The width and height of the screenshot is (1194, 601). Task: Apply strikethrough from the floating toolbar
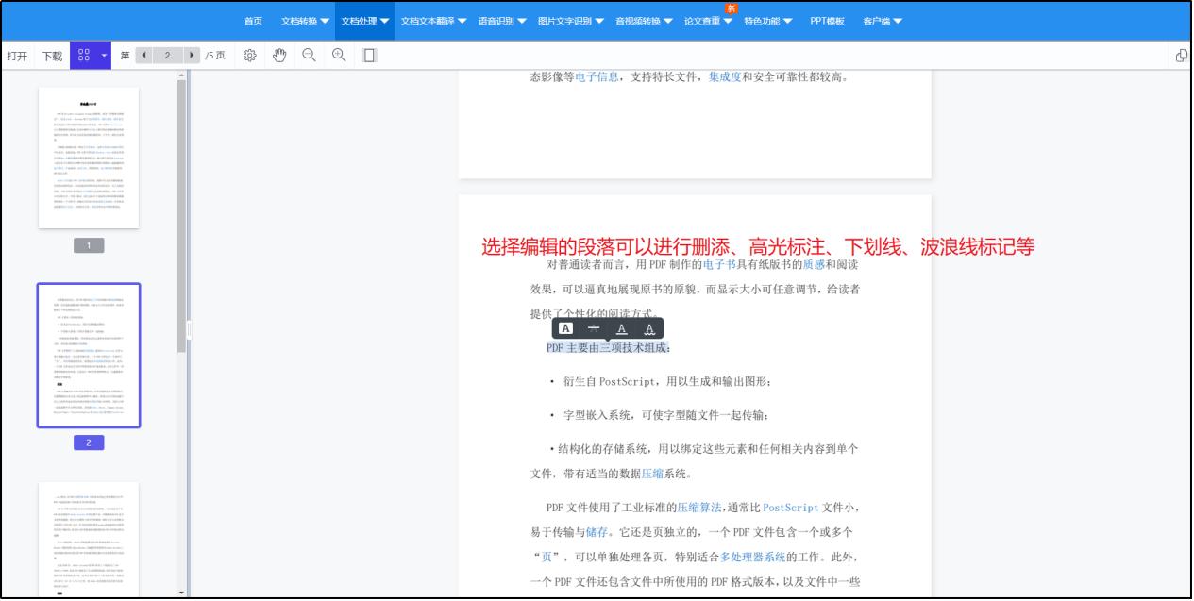592,328
